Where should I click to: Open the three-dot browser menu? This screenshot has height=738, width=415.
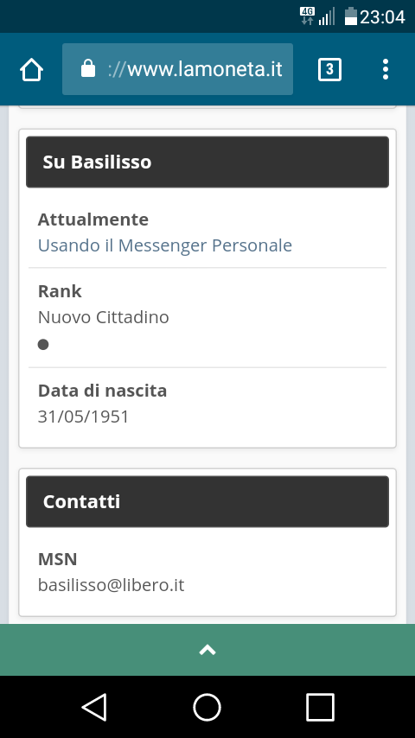pos(386,69)
